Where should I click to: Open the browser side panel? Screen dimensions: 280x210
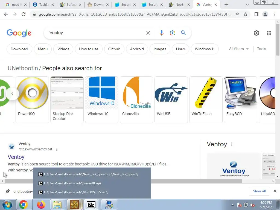tap(256, 14)
